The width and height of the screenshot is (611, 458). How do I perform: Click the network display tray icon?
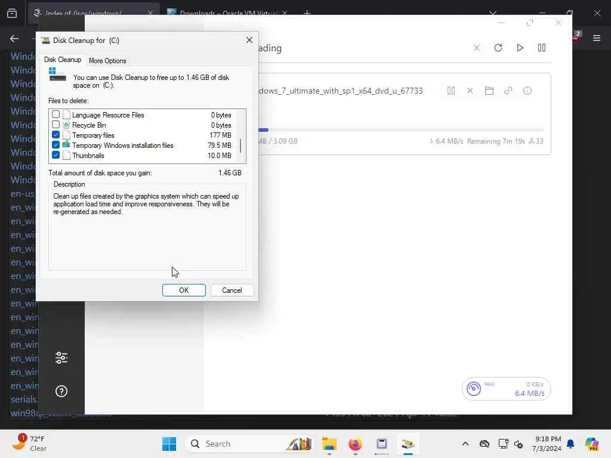coord(503,444)
